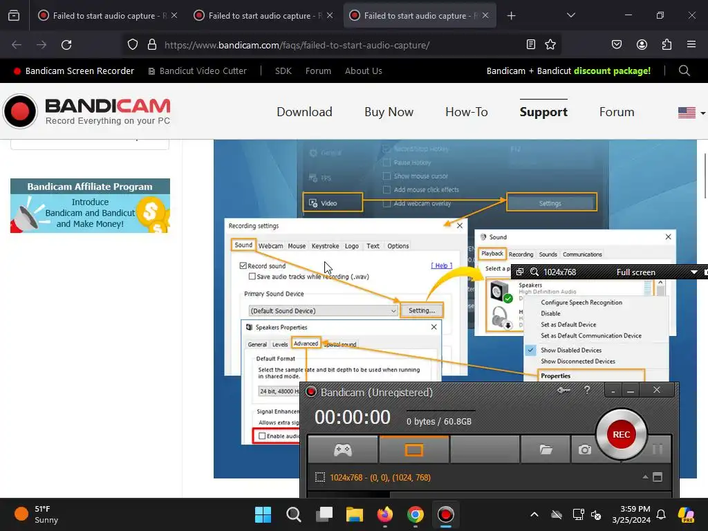708x531 pixels.
Task: Click the address bar URL
Action: (297, 45)
